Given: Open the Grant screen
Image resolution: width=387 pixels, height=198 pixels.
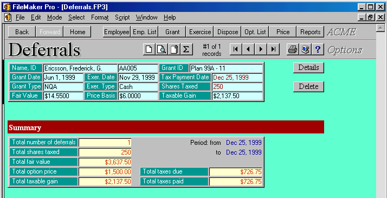Looking at the screenshot, I should coord(172,32).
